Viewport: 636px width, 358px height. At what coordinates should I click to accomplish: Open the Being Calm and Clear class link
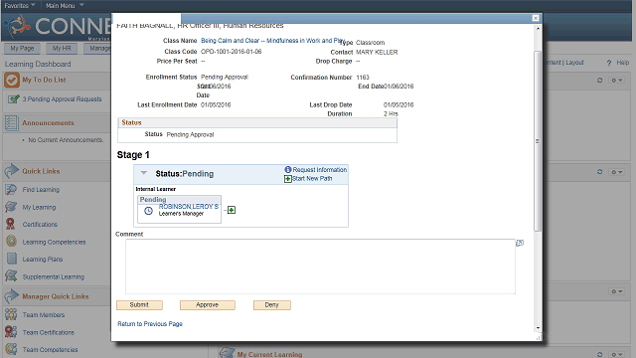pyautogui.click(x=271, y=41)
